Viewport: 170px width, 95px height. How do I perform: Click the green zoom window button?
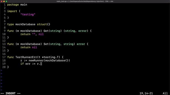point(6,1)
